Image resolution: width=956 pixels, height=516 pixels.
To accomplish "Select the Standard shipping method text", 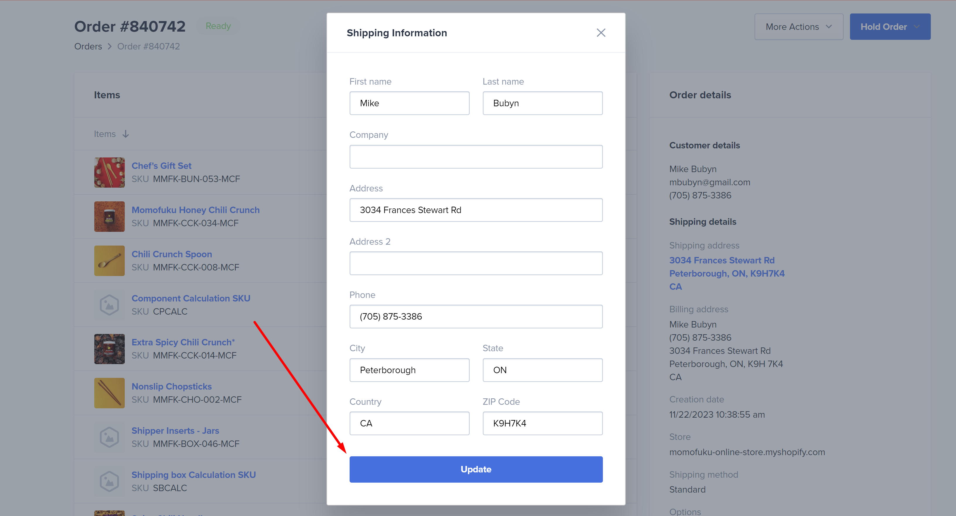I will pos(687,490).
